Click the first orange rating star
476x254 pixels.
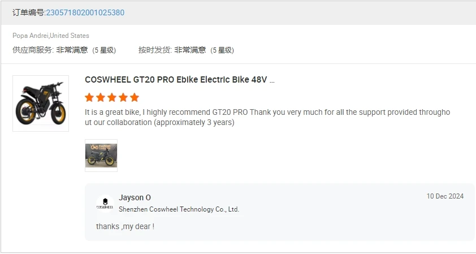(x=89, y=97)
